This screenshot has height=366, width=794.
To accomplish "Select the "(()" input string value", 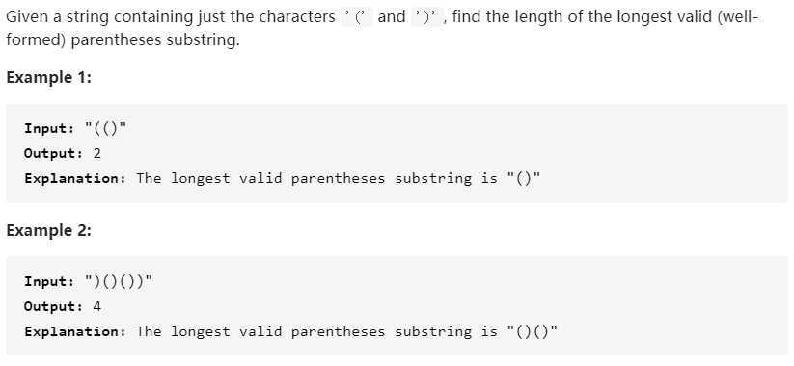I will pyautogui.click(x=105, y=128).
